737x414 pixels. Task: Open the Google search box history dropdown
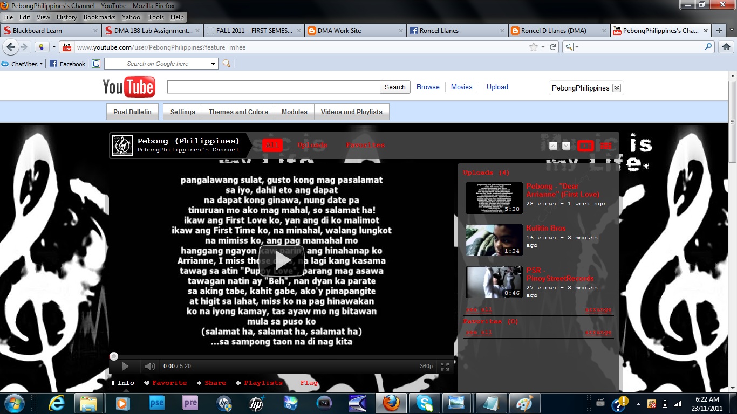214,64
